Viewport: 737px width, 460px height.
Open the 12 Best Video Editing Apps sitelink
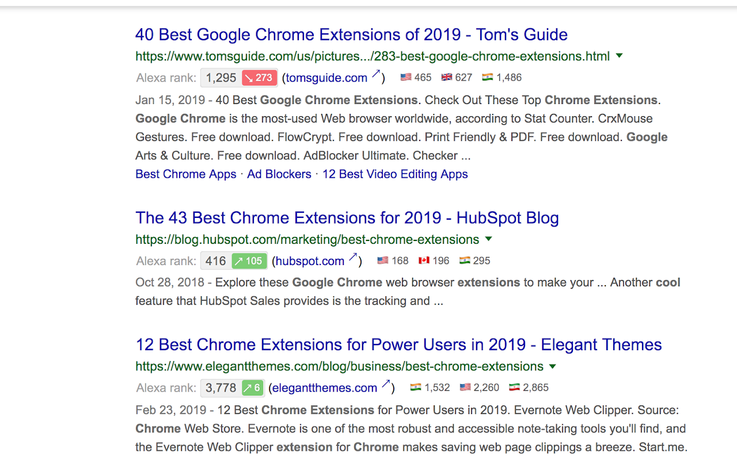coord(395,174)
